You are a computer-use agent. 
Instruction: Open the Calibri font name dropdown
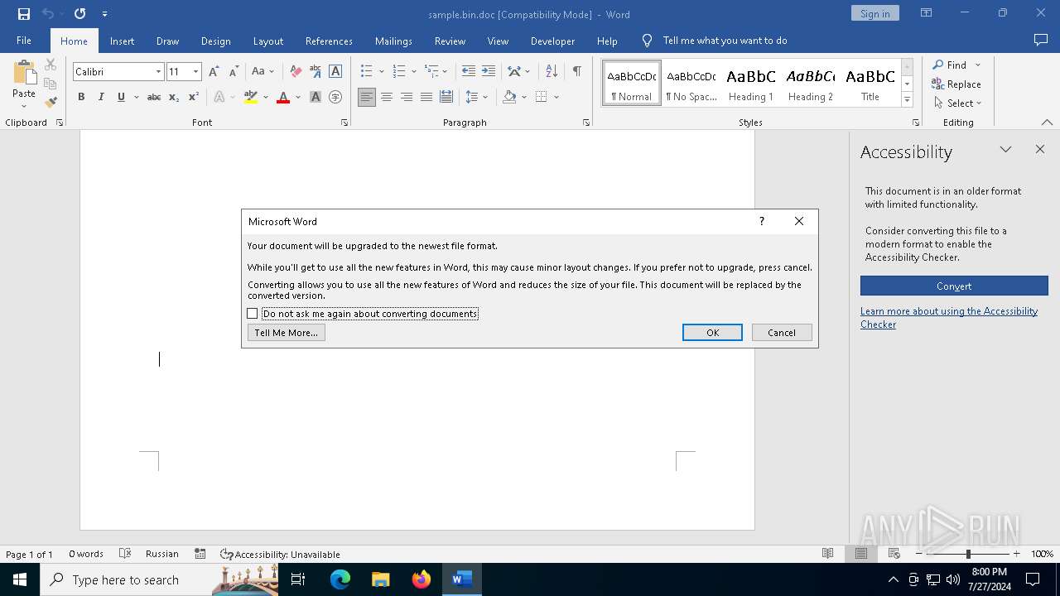pyautogui.click(x=158, y=72)
